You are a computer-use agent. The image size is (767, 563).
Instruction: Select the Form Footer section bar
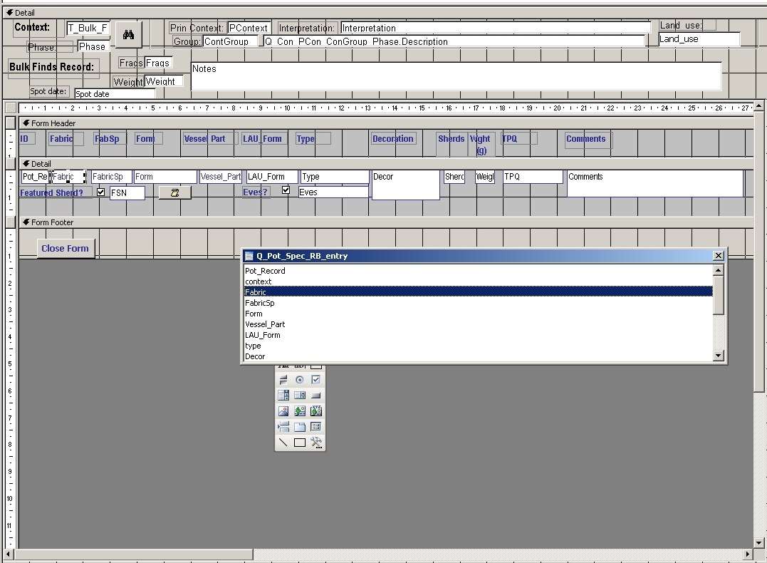[386, 222]
